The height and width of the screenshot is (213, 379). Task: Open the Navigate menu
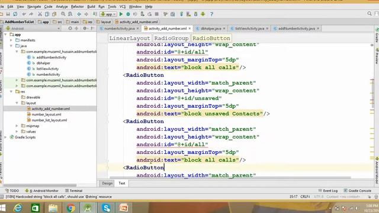pyautogui.click(x=34, y=7)
